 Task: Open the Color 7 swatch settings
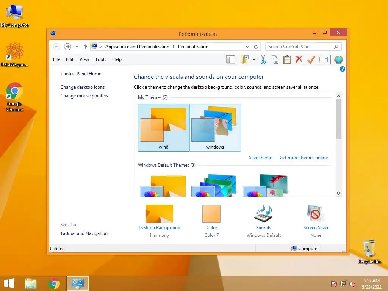pyautogui.click(x=211, y=214)
